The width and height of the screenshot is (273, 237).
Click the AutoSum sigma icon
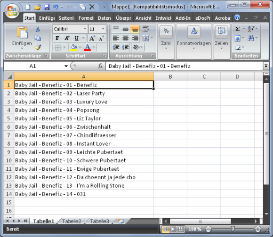pyautogui.click(x=238, y=29)
